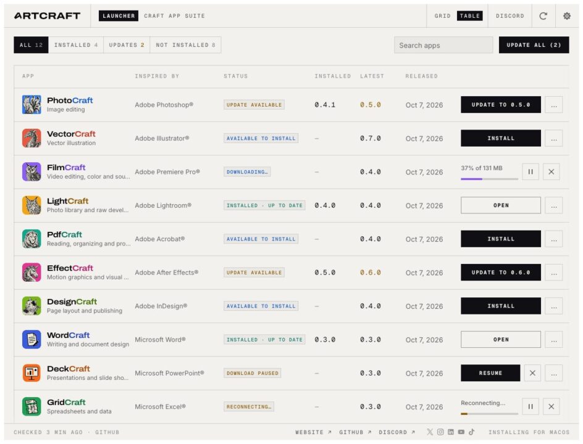Select the Not Installed 8 filter tab
The image size is (583, 444).
point(185,45)
